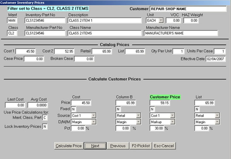This screenshot has height=159, width=231.
Task: Go to Previous record button
Action: (118, 146)
